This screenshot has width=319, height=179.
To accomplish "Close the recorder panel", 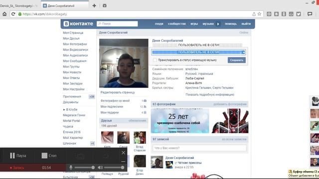I will click(x=123, y=153).
